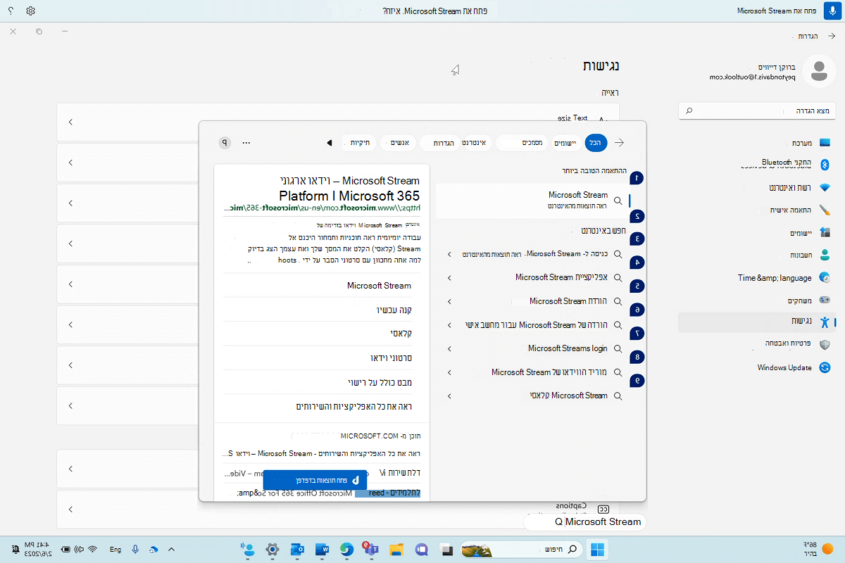Expand Microsoft Stream קלאסי suggestion chevron
845x563 pixels.
tap(450, 396)
